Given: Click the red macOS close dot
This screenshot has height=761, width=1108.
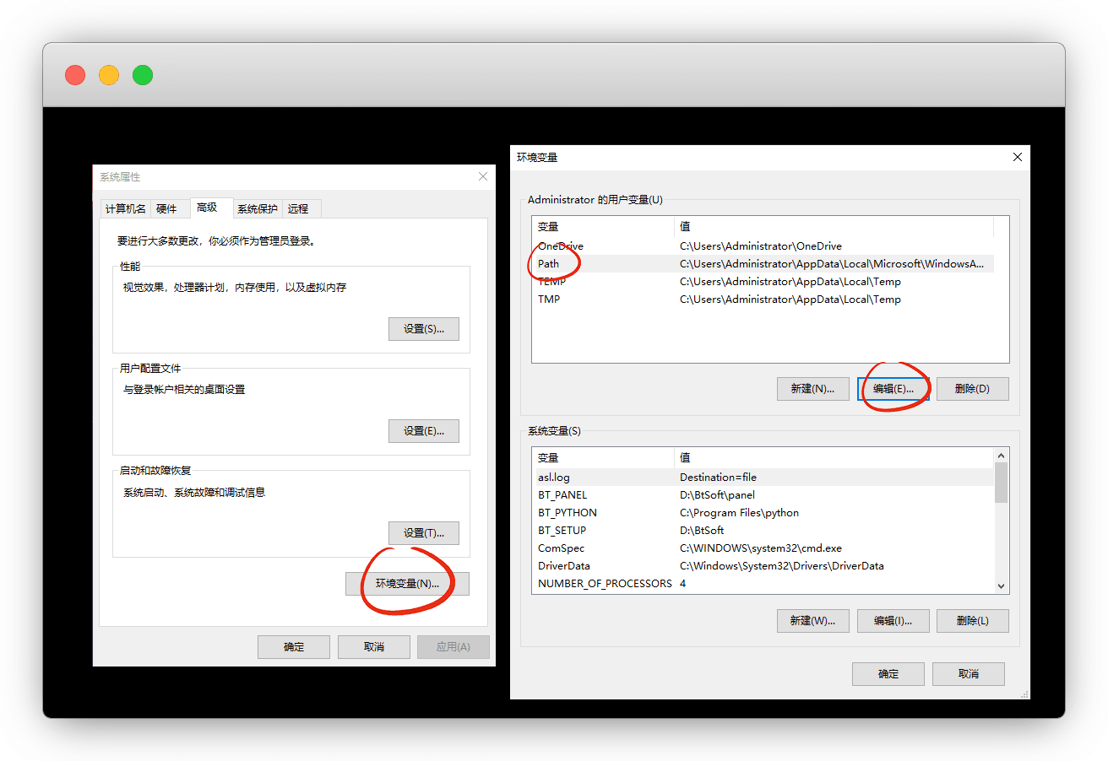Looking at the screenshot, I should [x=75, y=75].
